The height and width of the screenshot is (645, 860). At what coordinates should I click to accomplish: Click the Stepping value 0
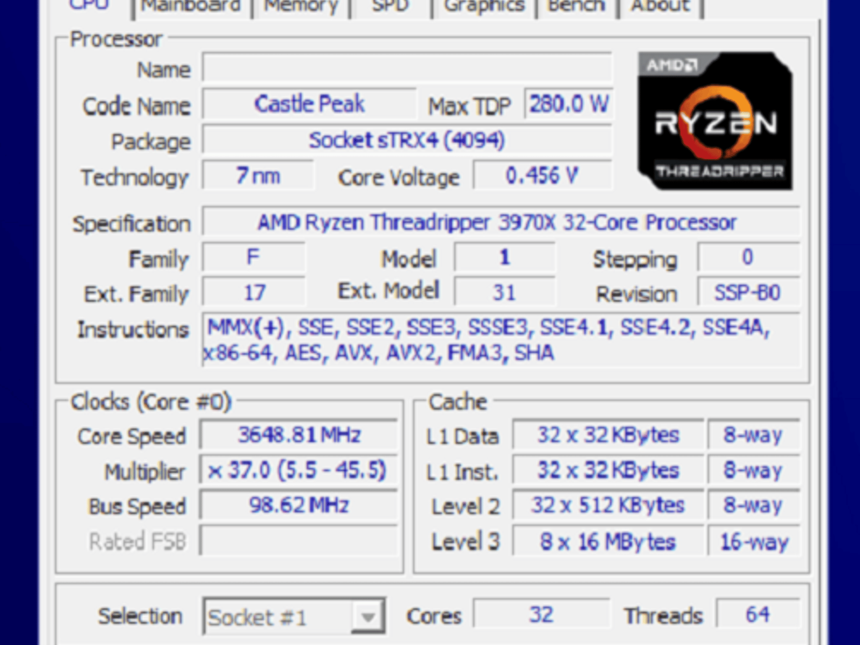tap(748, 257)
